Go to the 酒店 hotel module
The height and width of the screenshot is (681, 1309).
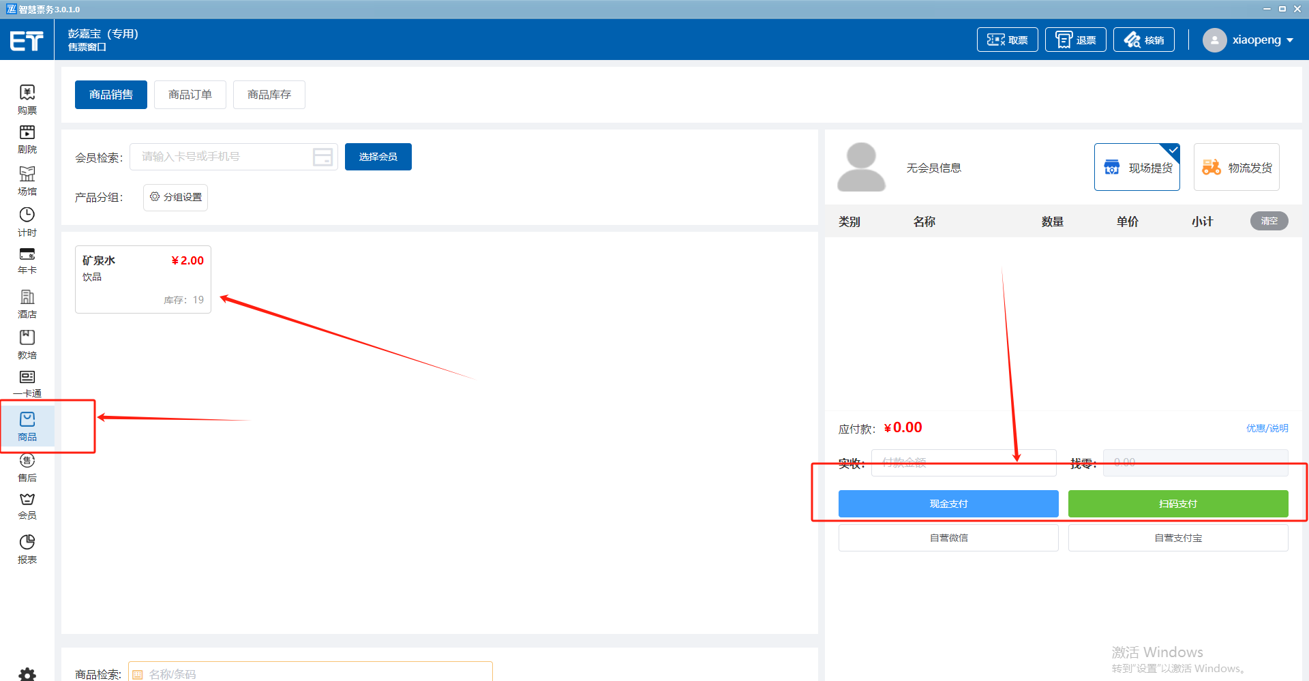27,303
